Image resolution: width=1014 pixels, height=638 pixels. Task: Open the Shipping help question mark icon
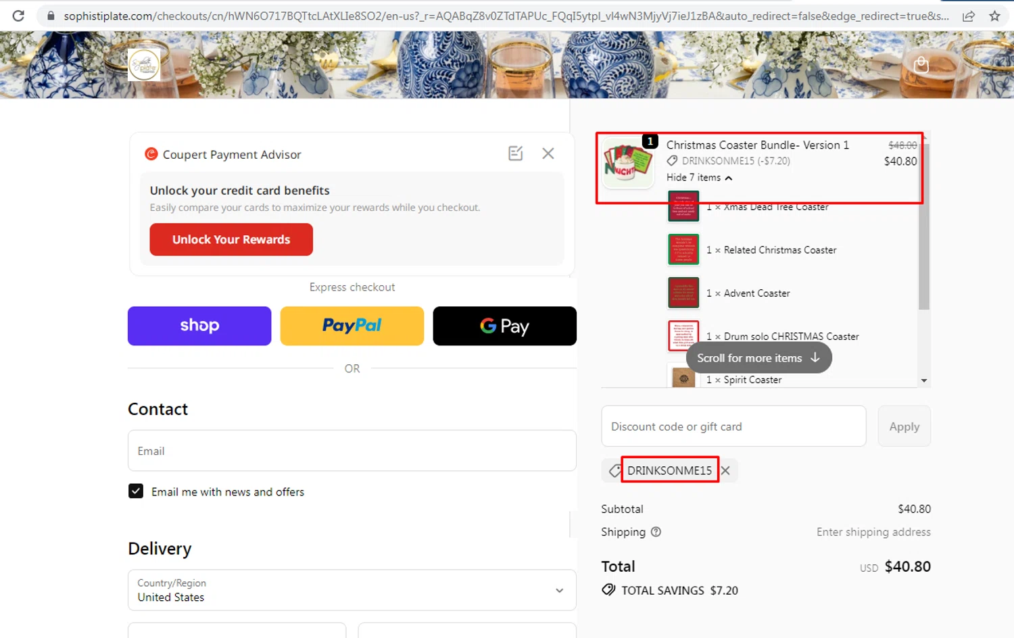tap(656, 532)
